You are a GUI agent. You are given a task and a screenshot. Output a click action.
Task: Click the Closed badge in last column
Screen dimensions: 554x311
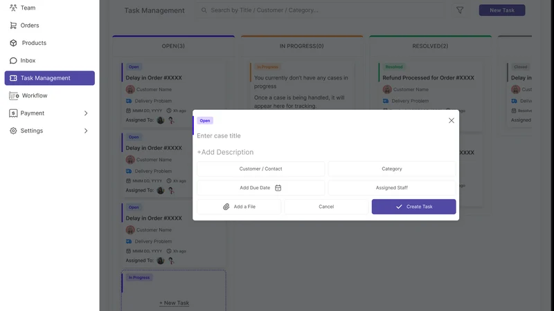click(x=521, y=66)
